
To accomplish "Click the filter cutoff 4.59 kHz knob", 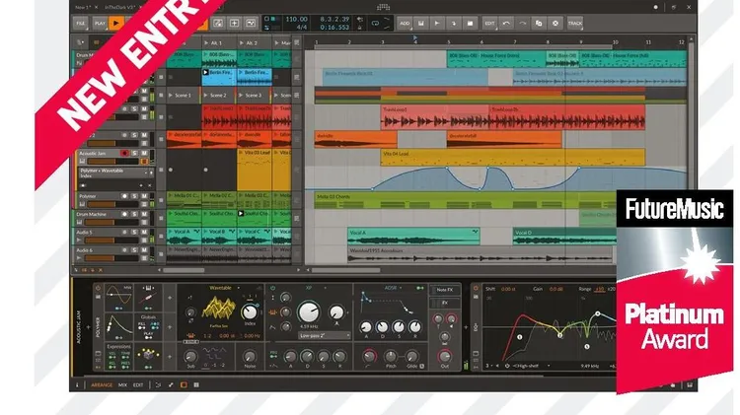I will point(309,311).
